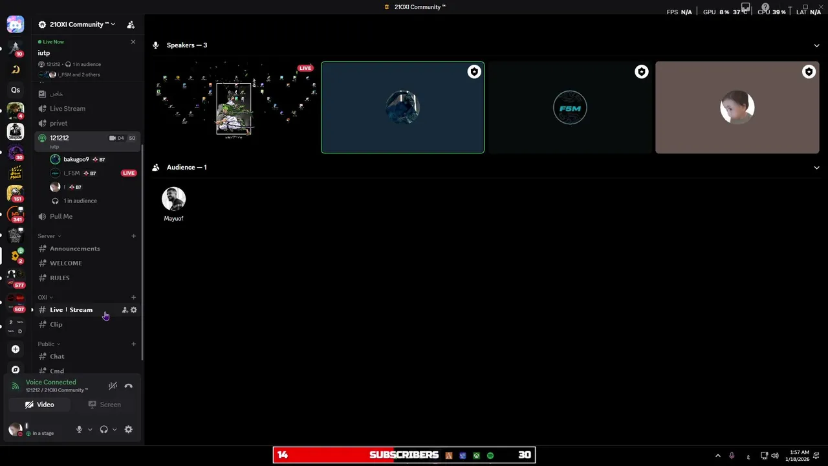Viewport: 828px width, 466px height.
Task: Open clock showing 1:57 AM
Action: tap(797, 456)
